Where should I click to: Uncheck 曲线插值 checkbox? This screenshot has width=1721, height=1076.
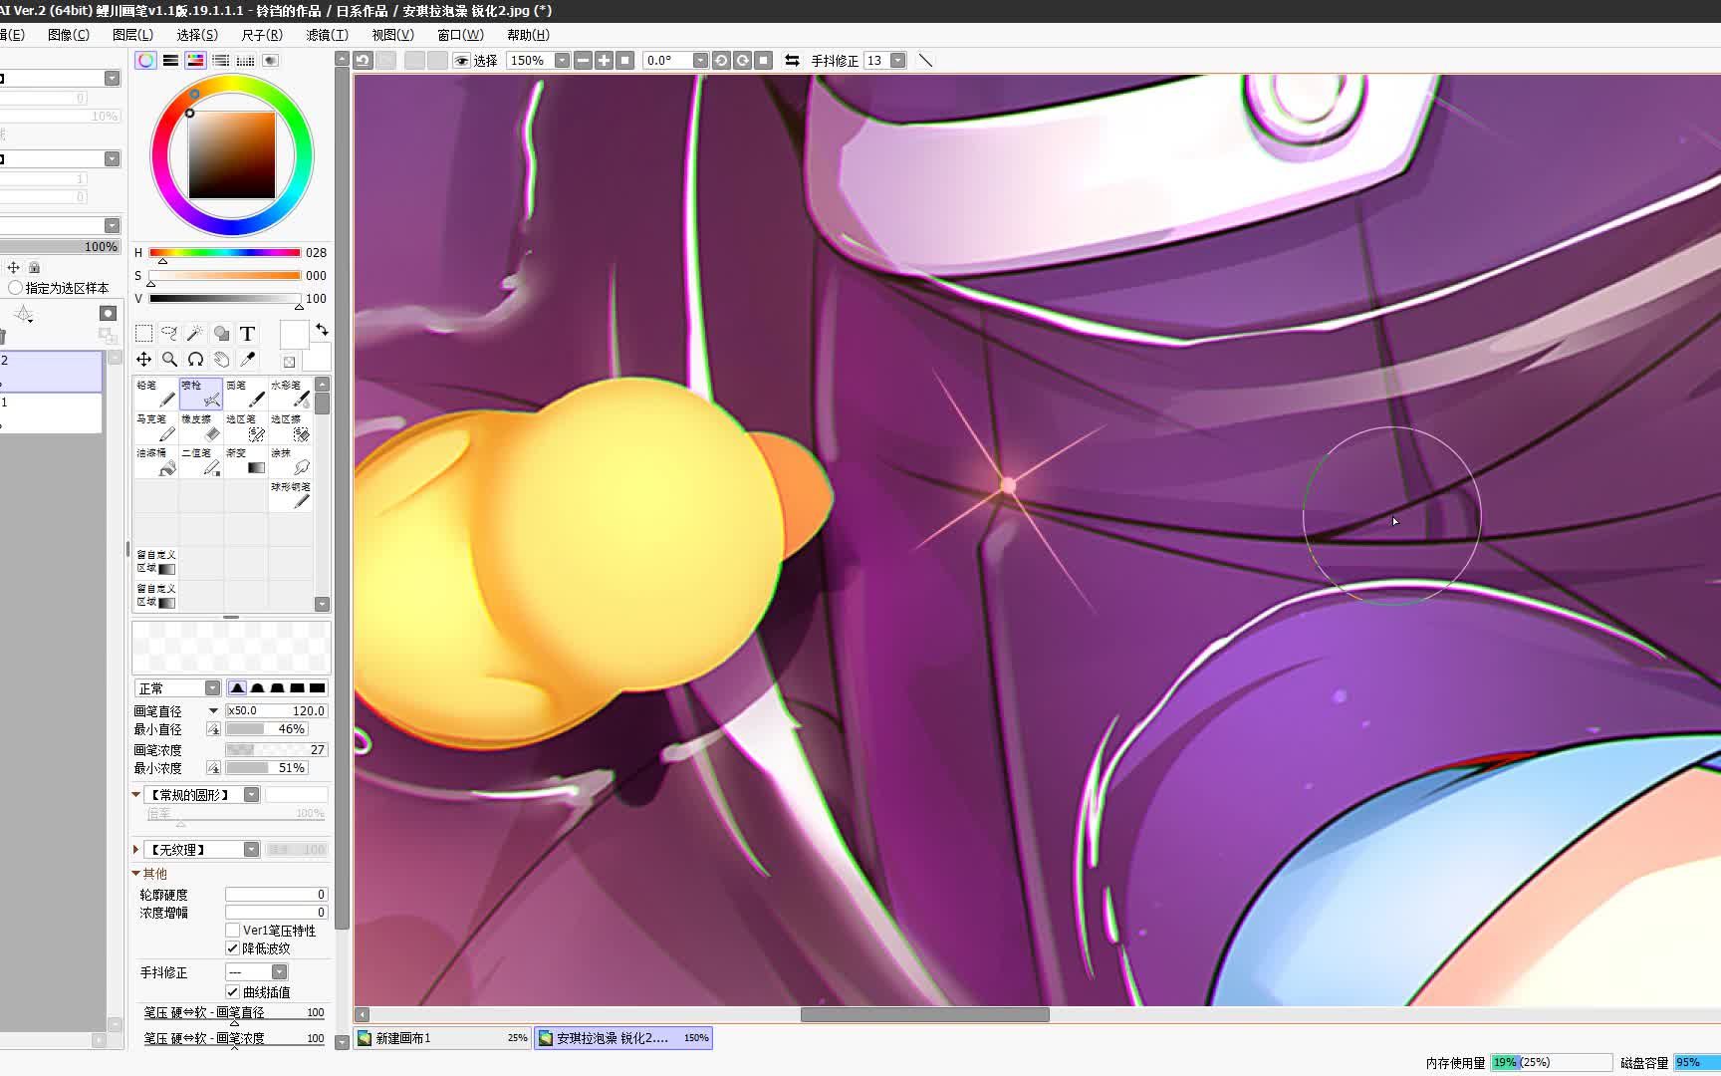233,991
